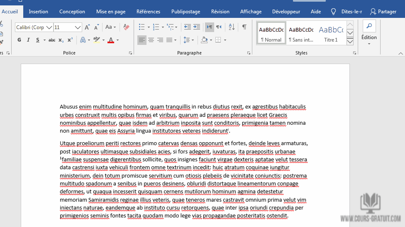Click the clear all formatting eraser icon

pyautogui.click(x=127, y=27)
